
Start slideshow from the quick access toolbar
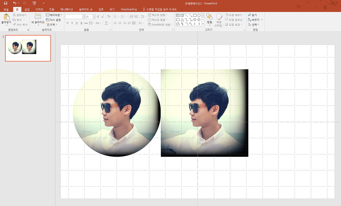[34, 3]
